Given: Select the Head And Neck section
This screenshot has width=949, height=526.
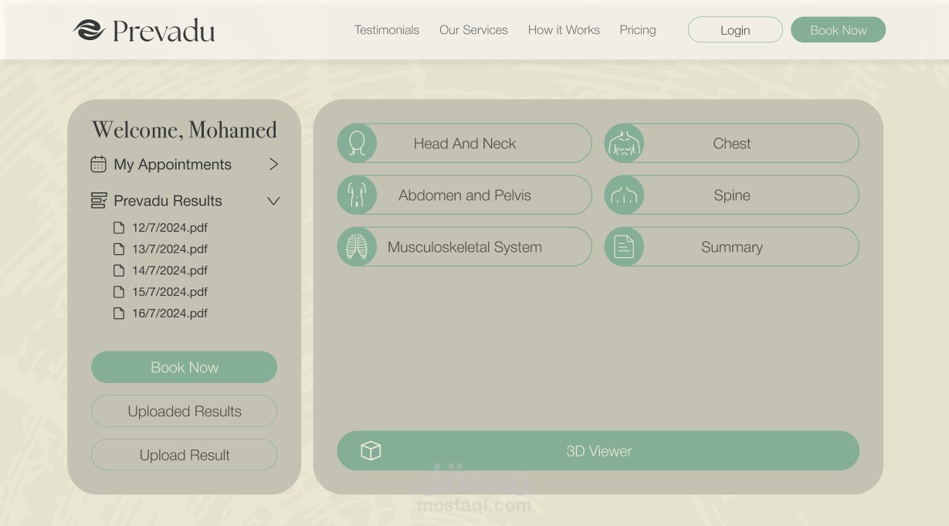Looking at the screenshot, I should 465,143.
